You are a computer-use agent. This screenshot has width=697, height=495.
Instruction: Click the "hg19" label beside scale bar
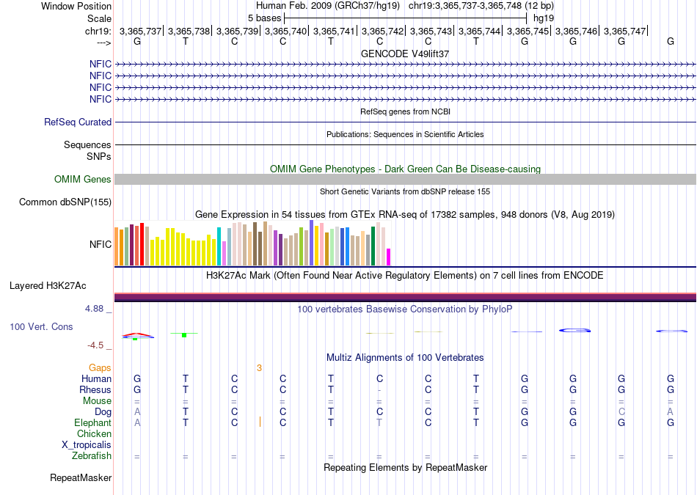click(544, 18)
